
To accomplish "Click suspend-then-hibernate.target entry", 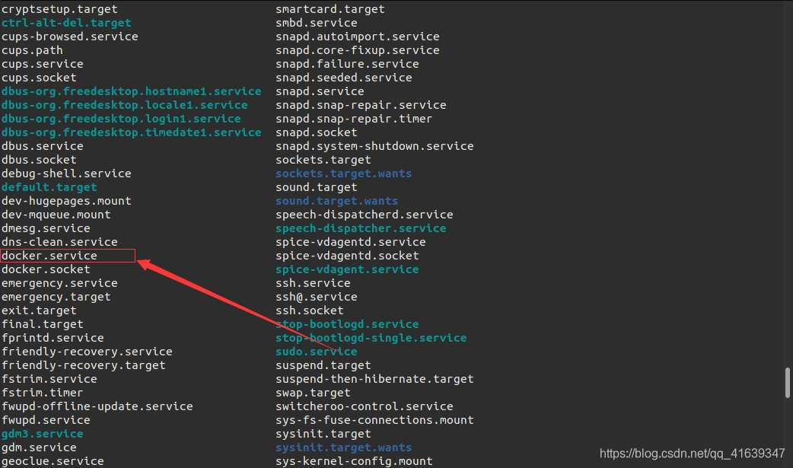I will (x=374, y=378).
